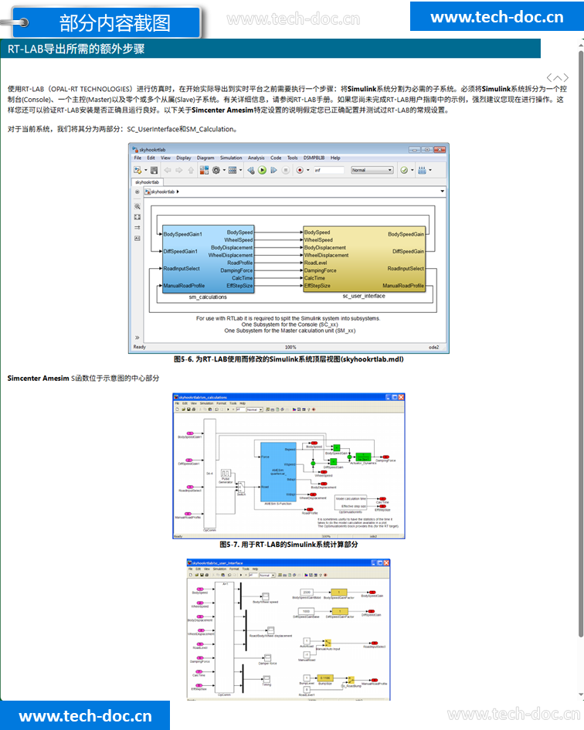Click the ode2 solver in skyhookrtlab status bar
Viewport: 584px width, 730px height.
[x=433, y=348]
